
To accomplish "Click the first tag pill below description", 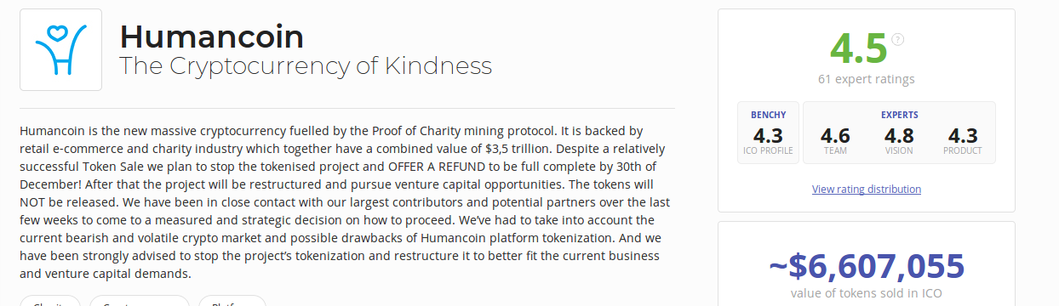I will pyautogui.click(x=50, y=301).
